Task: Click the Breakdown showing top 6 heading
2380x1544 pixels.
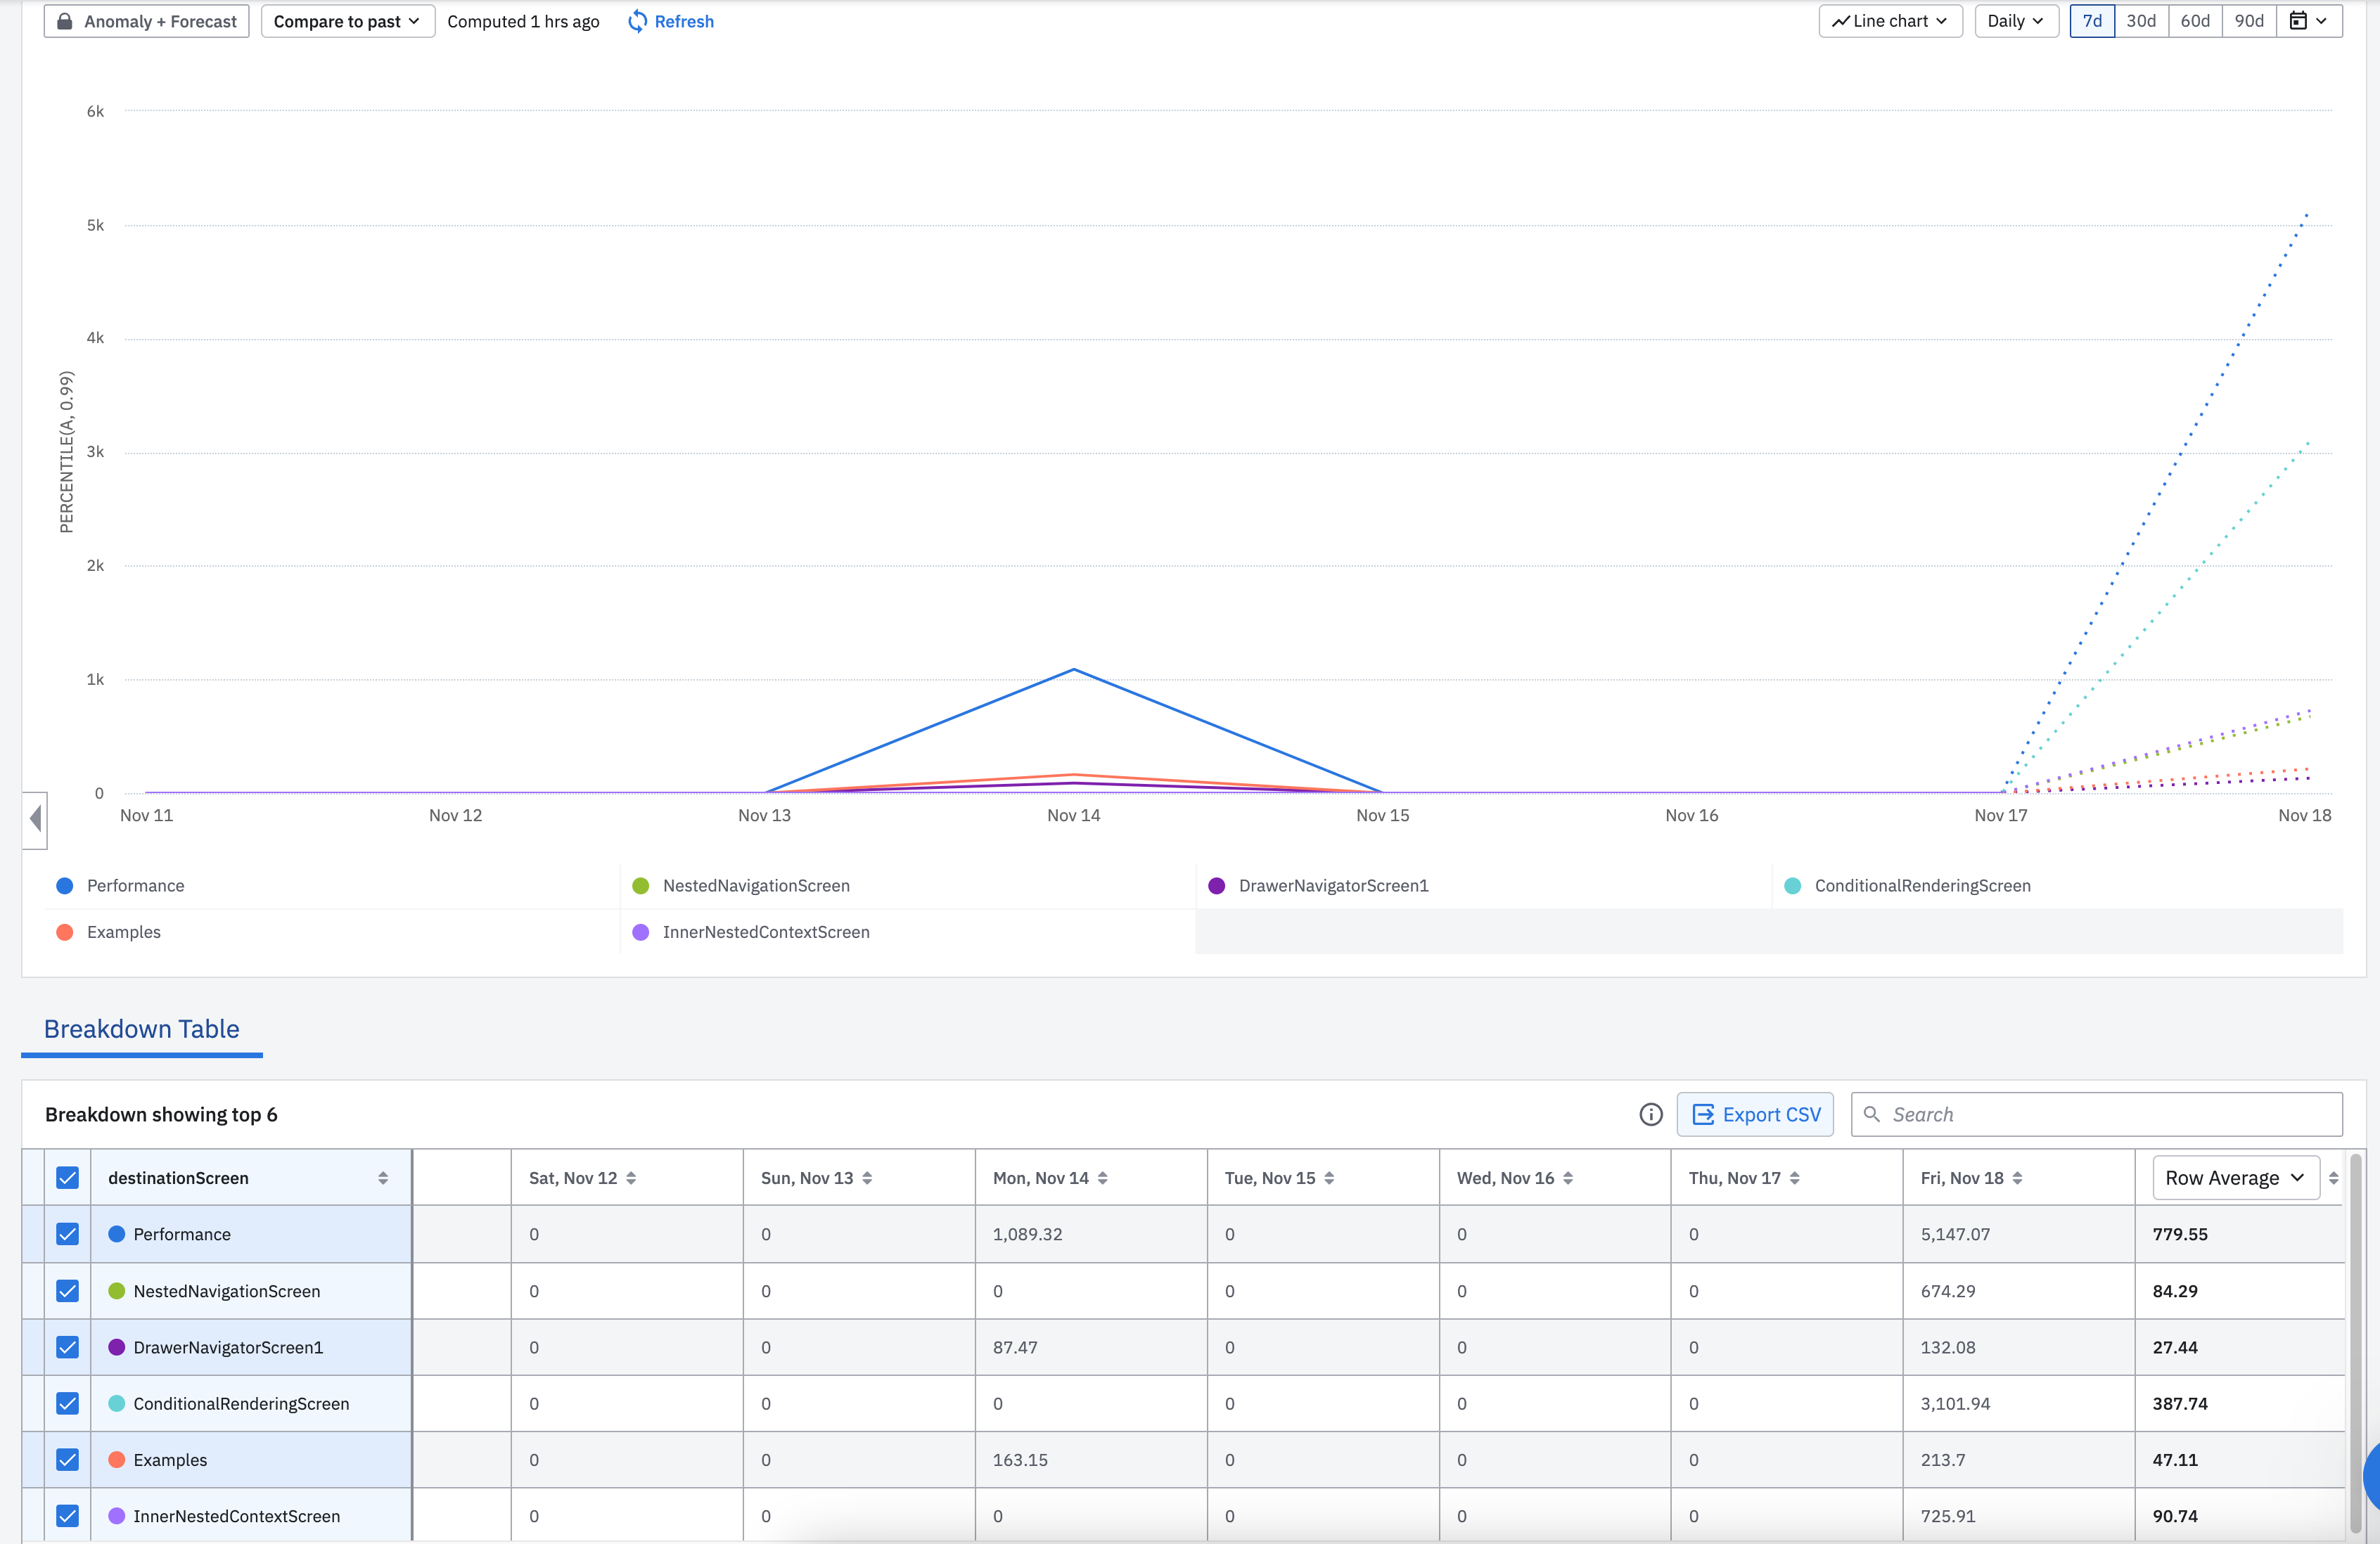Action: (x=161, y=1114)
